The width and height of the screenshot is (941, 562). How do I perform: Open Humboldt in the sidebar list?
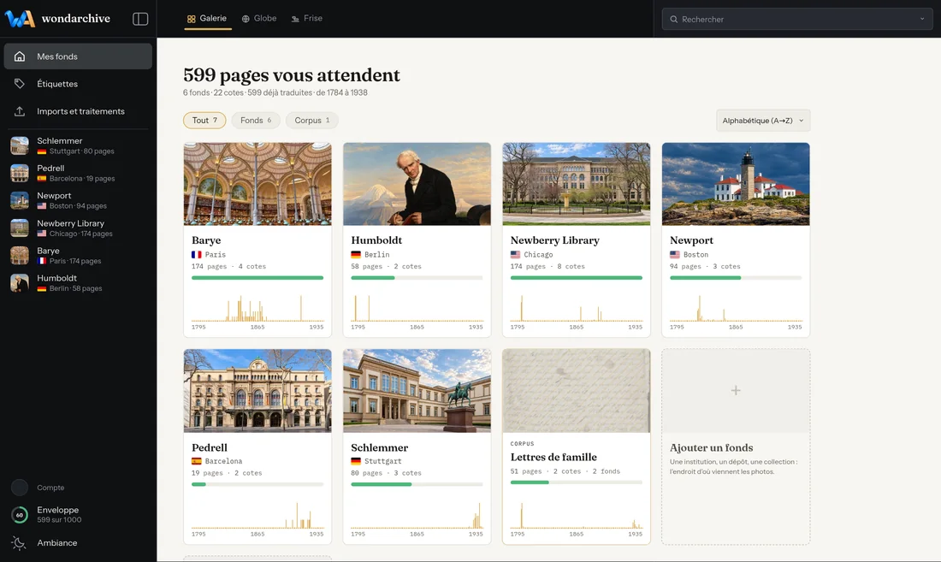click(78, 283)
